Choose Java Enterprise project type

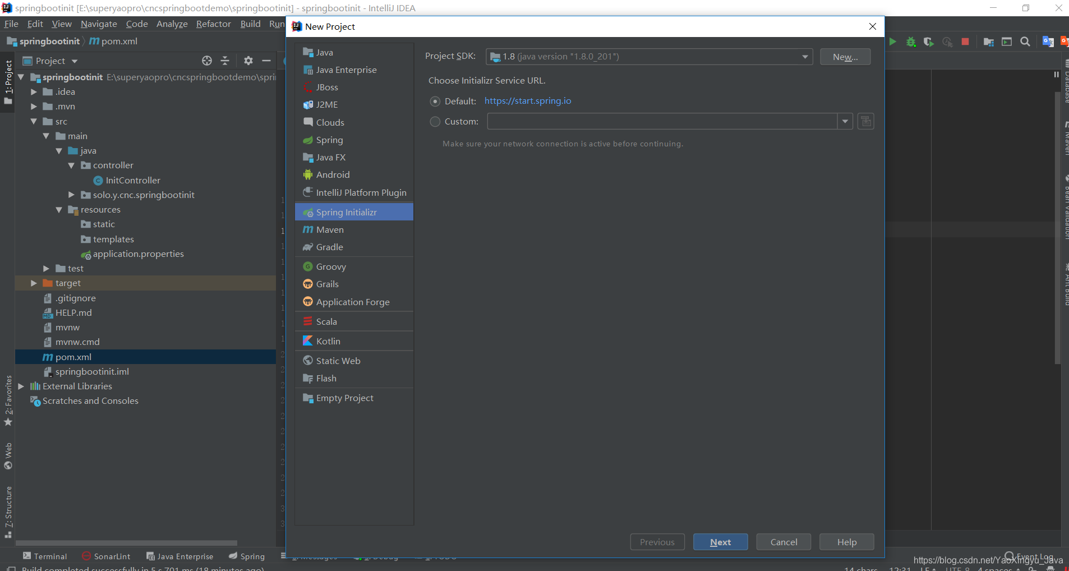tap(354, 70)
